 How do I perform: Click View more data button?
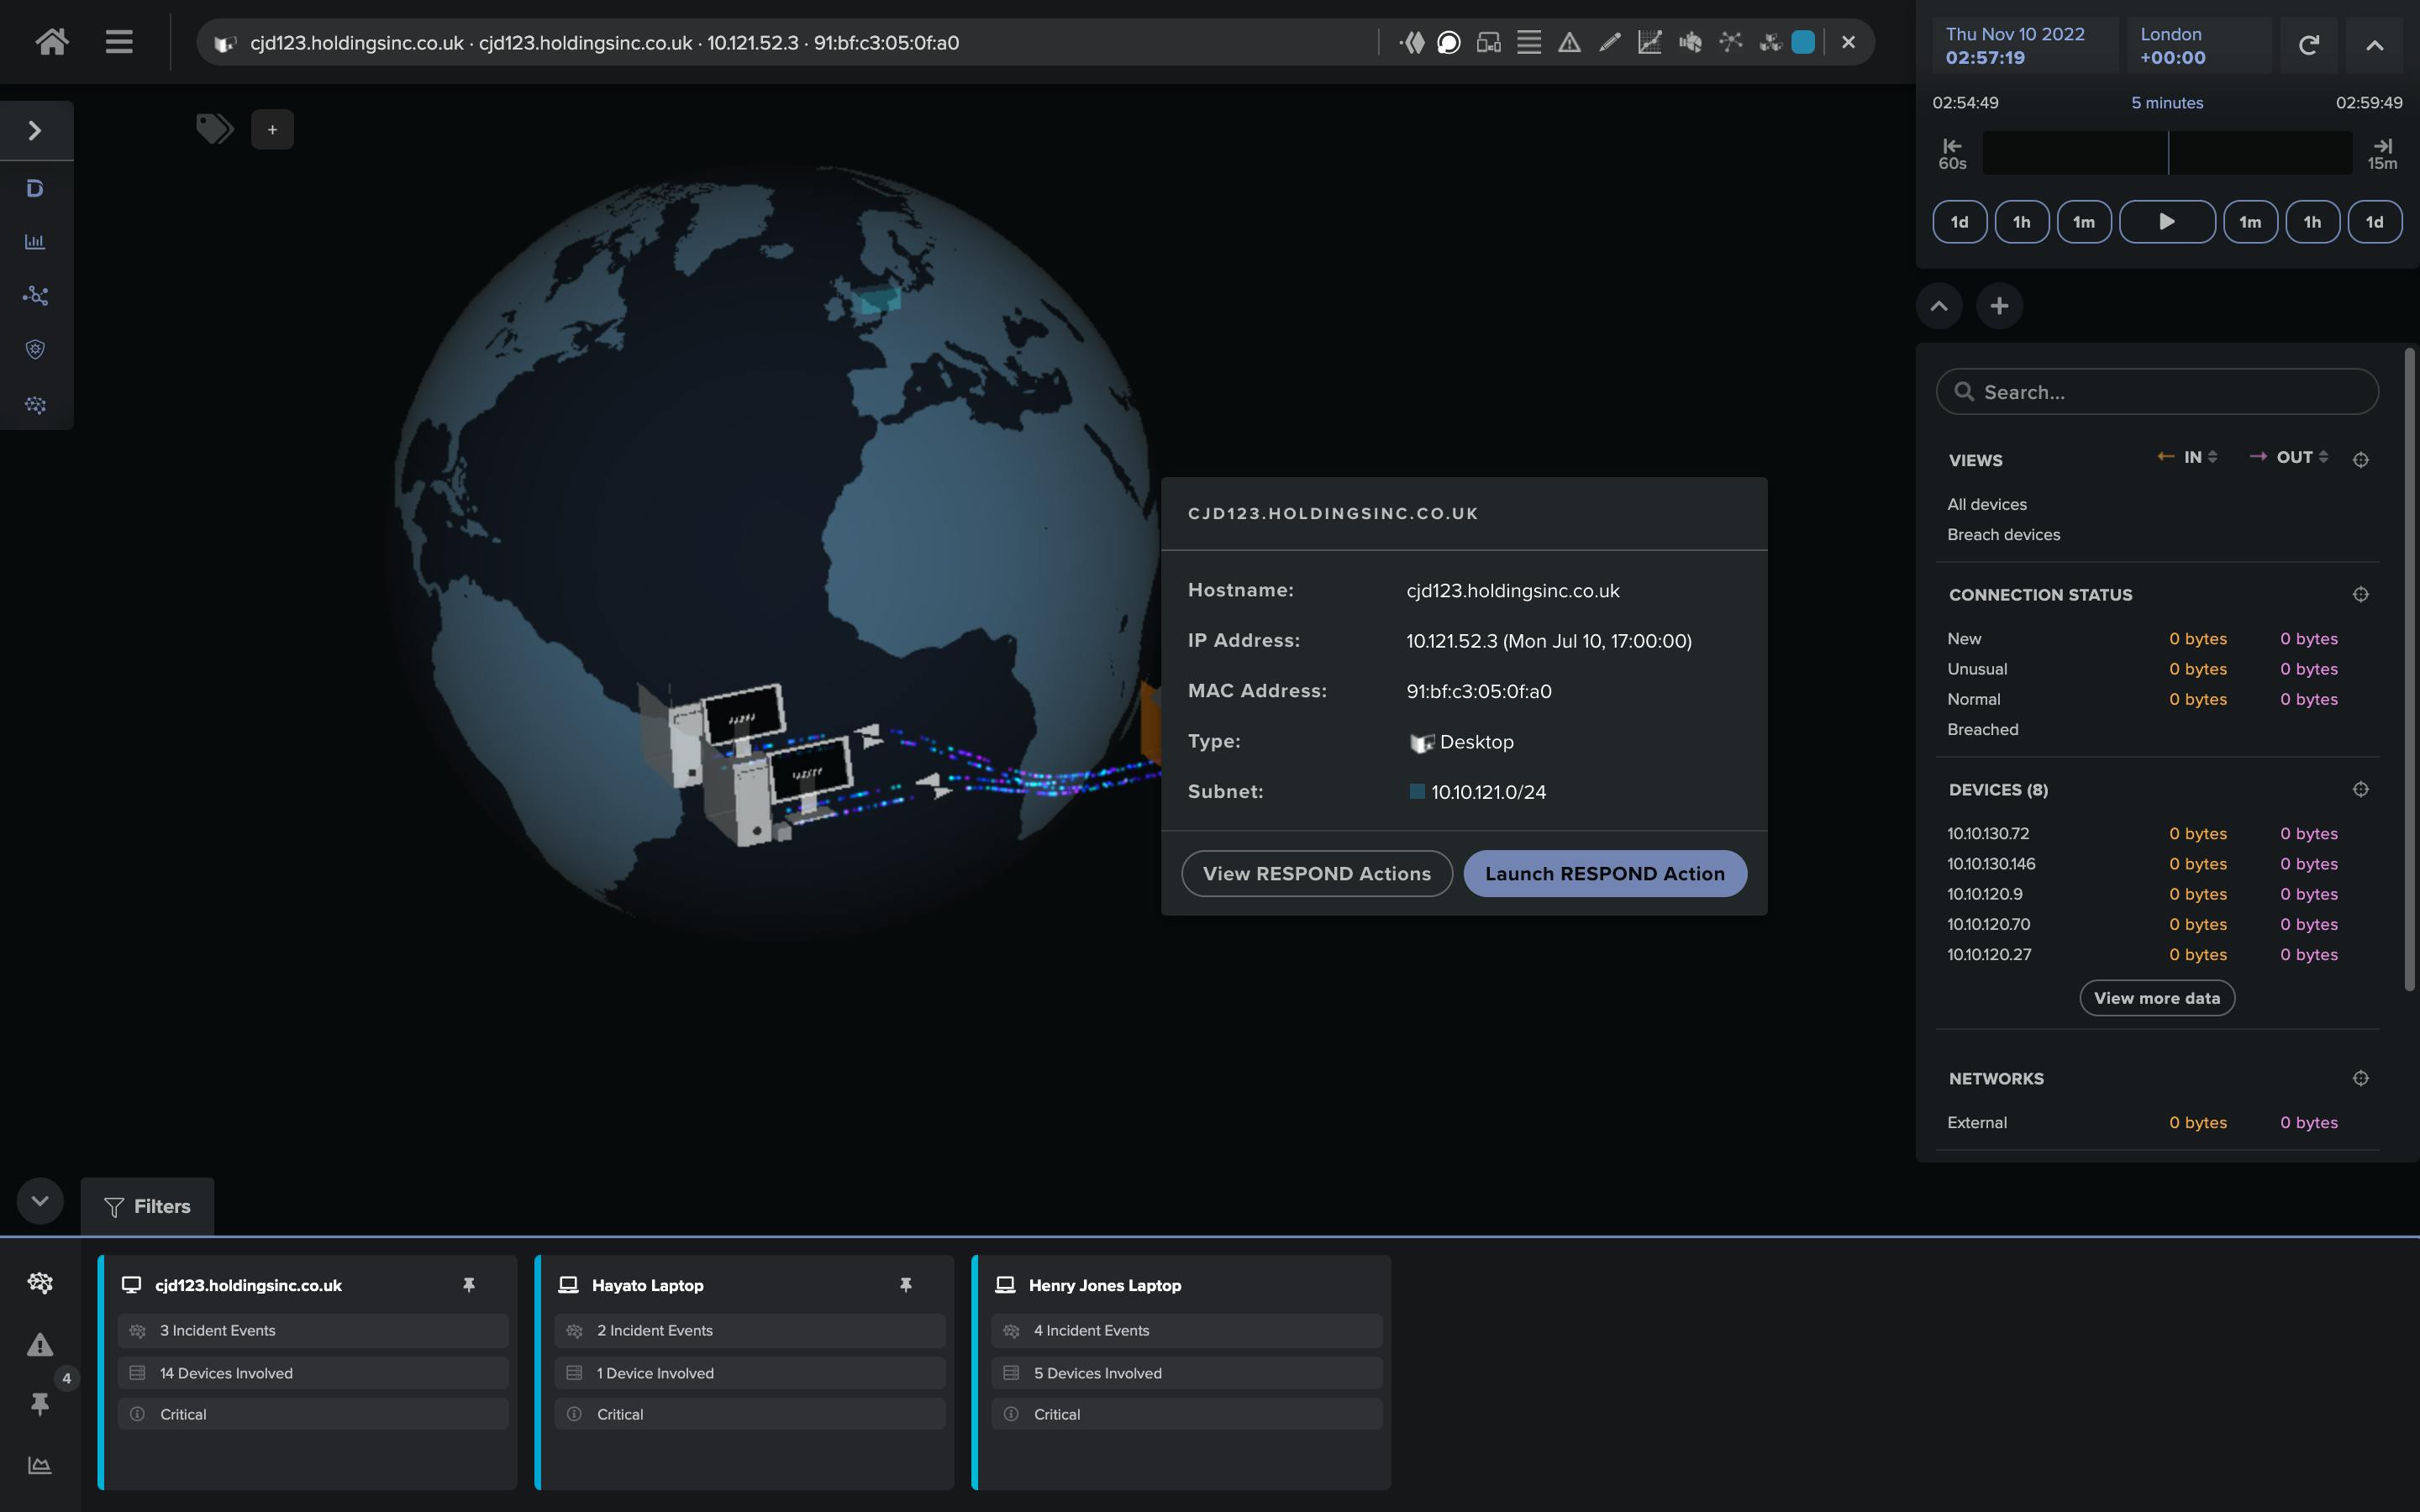tap(2156, 998)
